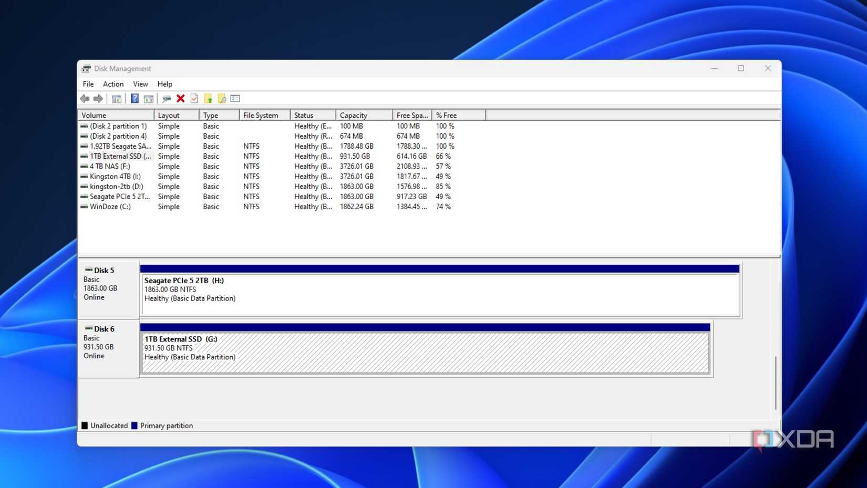
Task: Toggle the Show/Hide action pane icon
Action: [149, 98]
